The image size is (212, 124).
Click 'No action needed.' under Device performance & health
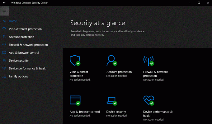[154, 120]
